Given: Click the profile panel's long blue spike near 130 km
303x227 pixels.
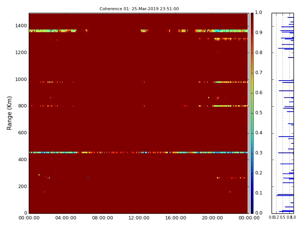Looking at the screenshot, I should 285,195.
